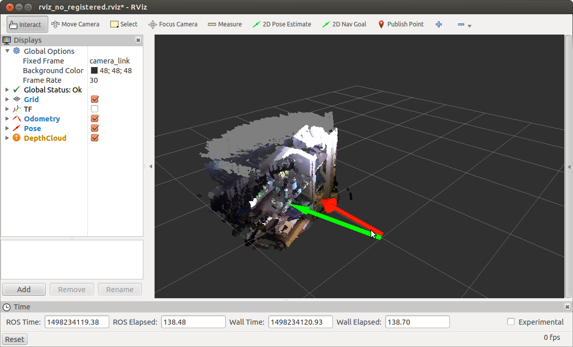This screenshot has height=347, width=573.
Task: Close the Displays panel
Action: point(138,40)
